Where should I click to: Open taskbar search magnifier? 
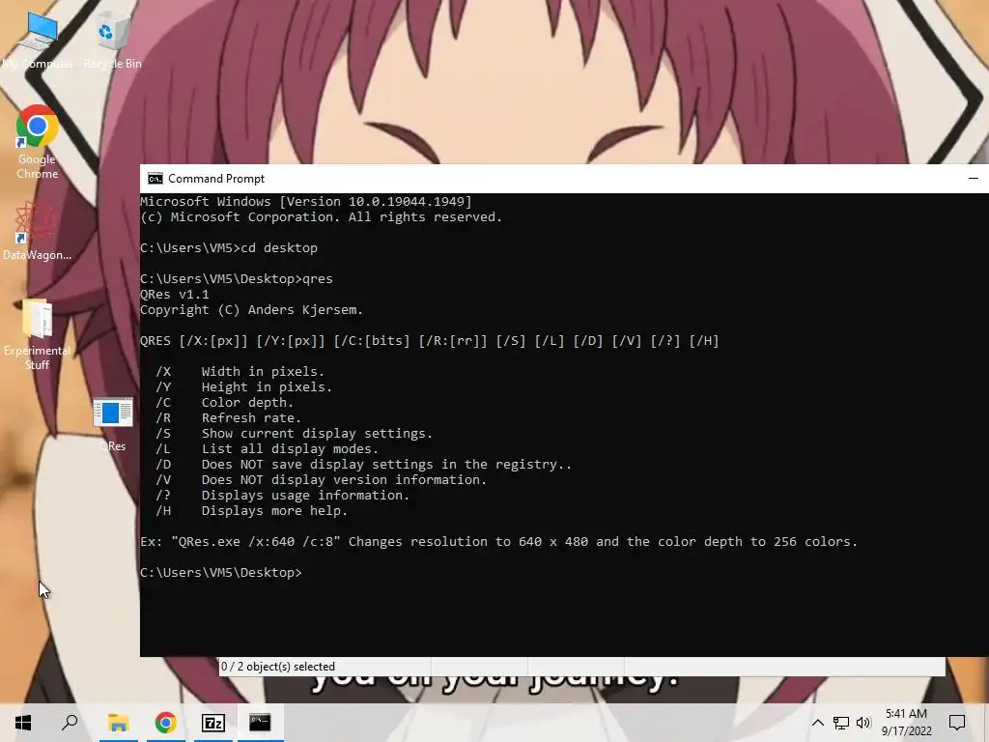tap(70, 723)
